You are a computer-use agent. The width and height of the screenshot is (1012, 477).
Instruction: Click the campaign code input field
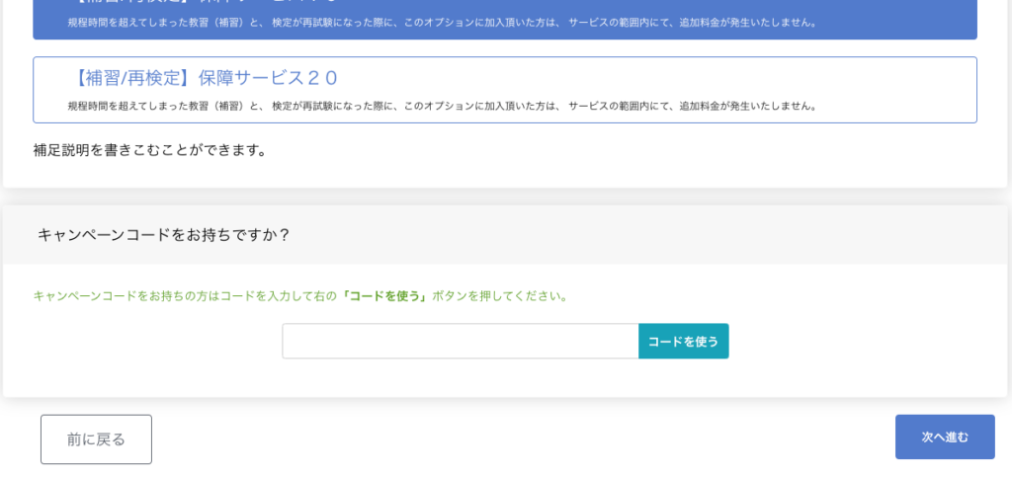460,341
